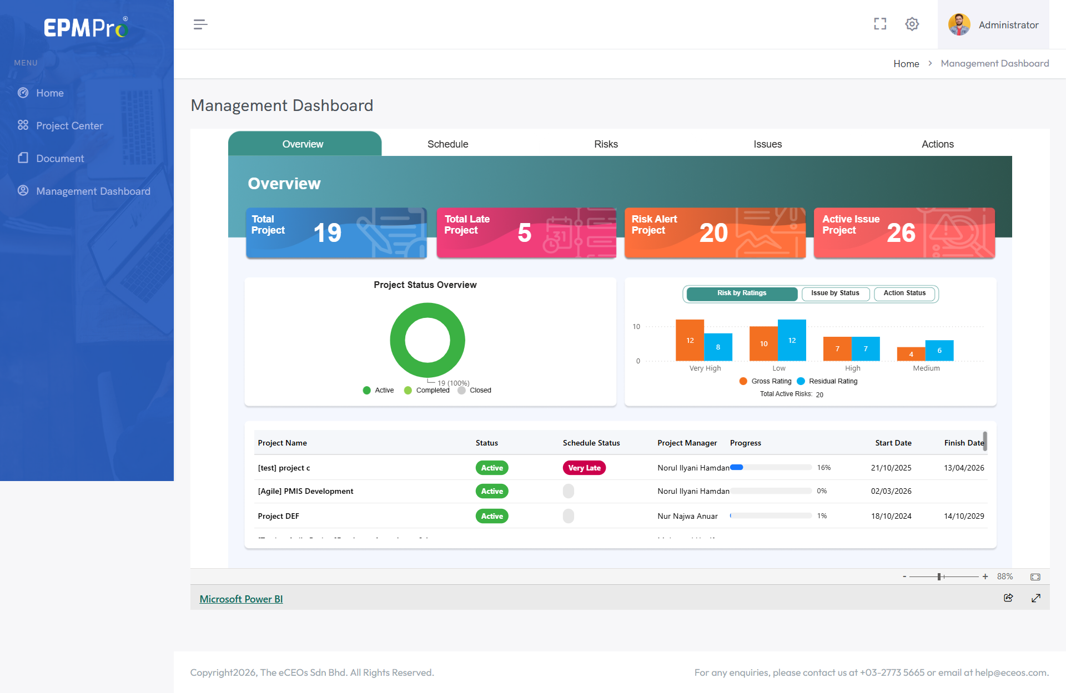Toggle the Gross Rating legend item
Image resolution: width=1066 pixels, height=693 pixels.
765,381
